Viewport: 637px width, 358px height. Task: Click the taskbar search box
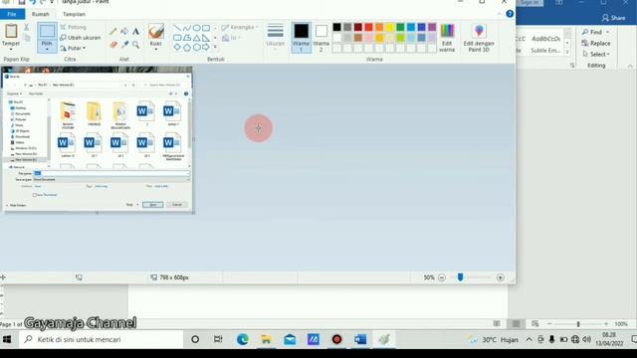(102, 339)
